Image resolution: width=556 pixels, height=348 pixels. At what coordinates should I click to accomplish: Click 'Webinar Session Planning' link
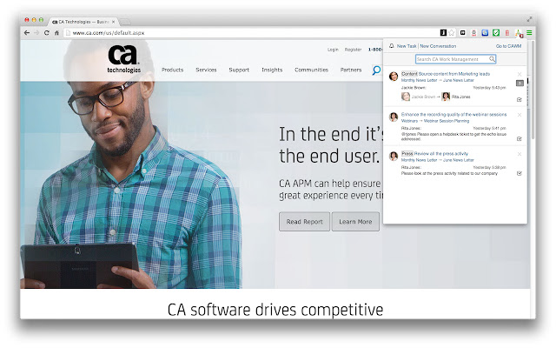tap(447, 121)
